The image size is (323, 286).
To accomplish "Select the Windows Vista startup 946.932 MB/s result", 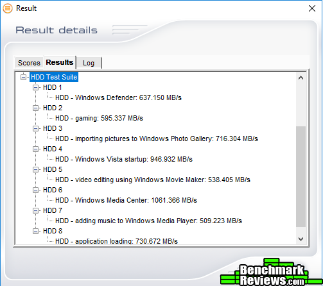I will coord(124,159).
